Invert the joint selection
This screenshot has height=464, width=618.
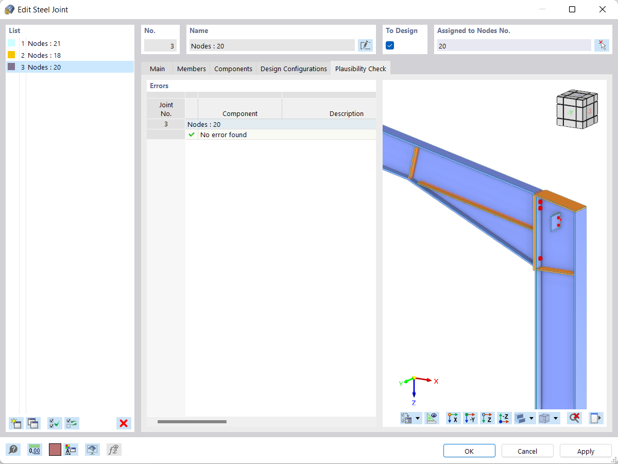pyautogui.click(x=72, y=423)
